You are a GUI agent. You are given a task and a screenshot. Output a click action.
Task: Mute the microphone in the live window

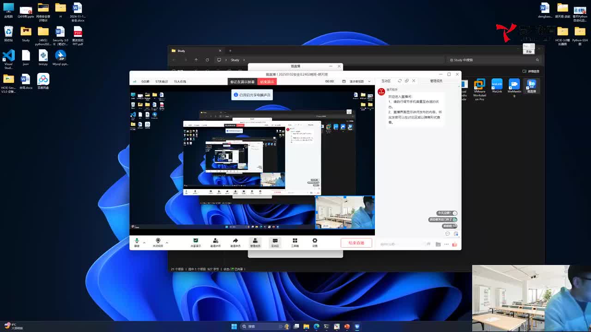pyautogui.click(x=137, y=242)
